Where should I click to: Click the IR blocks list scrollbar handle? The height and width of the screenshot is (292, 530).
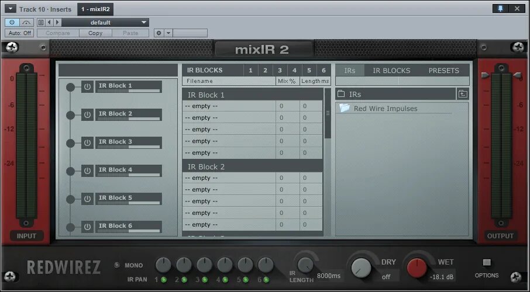(328, 113)
